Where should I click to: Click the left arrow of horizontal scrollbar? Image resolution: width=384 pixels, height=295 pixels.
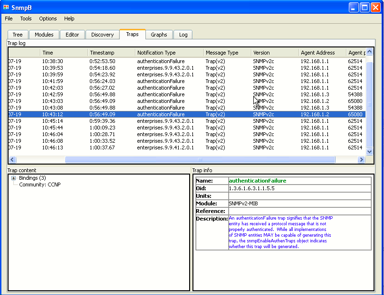tap(12, 160)
